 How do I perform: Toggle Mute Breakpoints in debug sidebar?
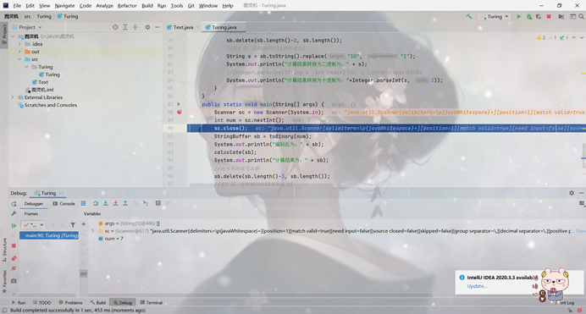[14, 268]
